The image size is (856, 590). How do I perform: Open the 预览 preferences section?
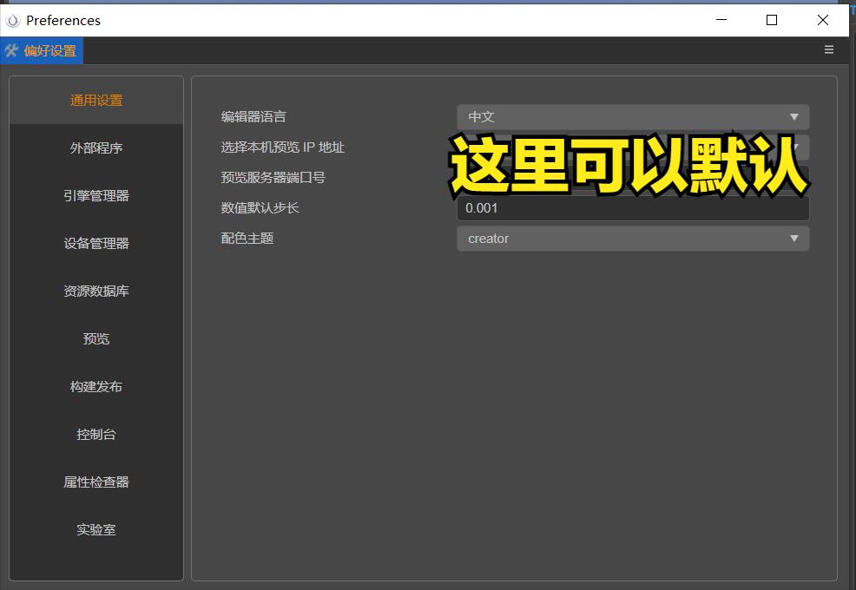point(95,338)
